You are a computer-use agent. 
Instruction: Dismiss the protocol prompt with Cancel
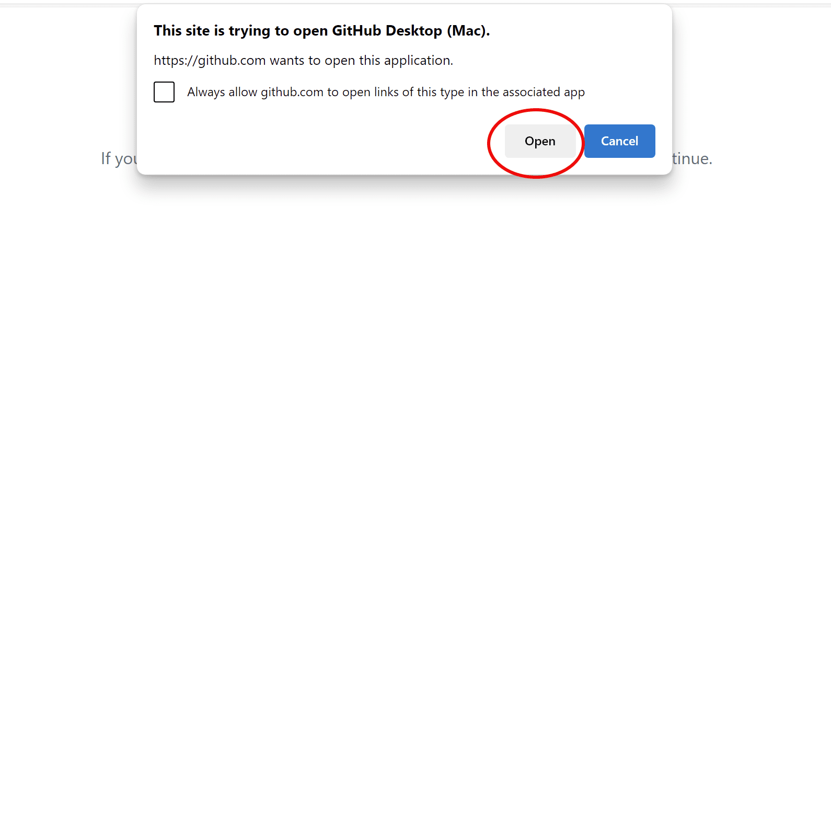[x=619, y=141]
